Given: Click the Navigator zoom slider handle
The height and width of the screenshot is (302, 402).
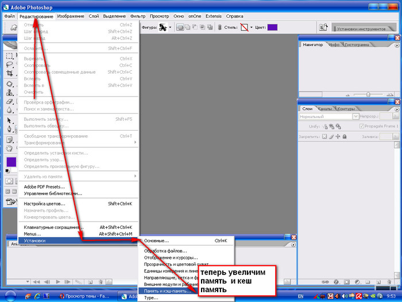Looking at the screenshot, I should 368,94.
